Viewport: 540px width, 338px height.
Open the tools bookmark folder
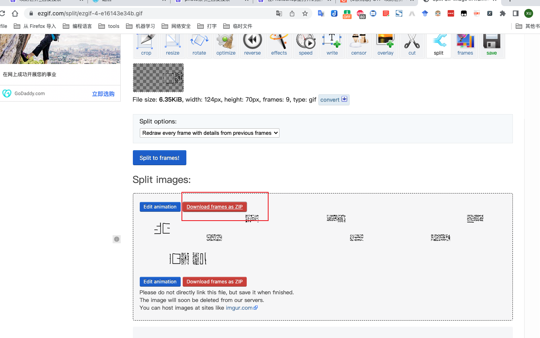coord(109,26)
